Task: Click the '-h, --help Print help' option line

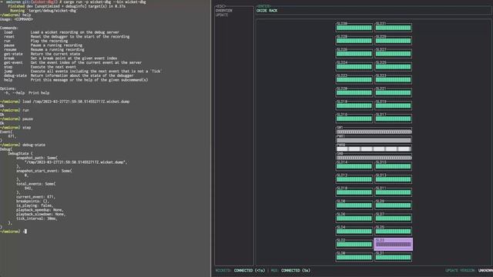Action: tap(26, 93)
